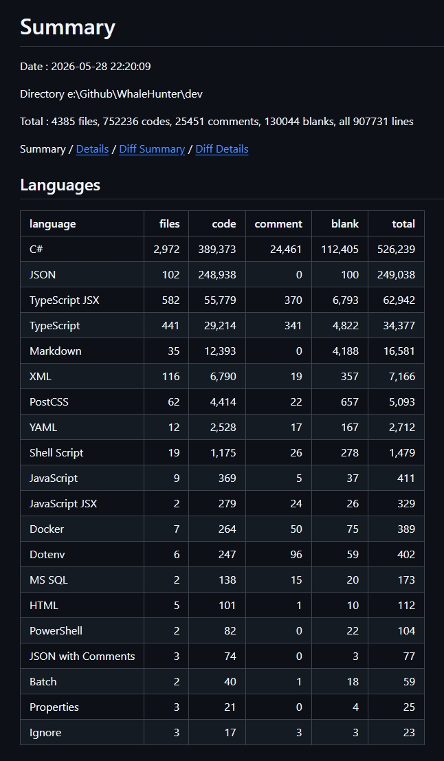Screen dimensions: 444x761
Task: Click YAML code value 2,528
Action: pyautogui.click(x=223, y=428)
